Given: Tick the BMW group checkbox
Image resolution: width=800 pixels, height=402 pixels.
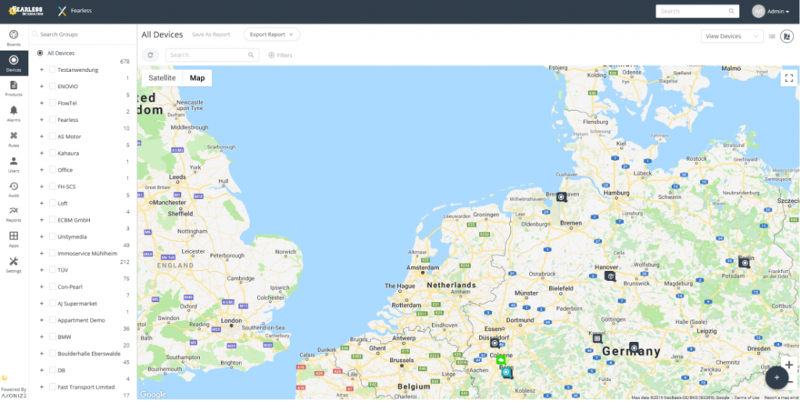Looking at the screenshot, I should [52, 336].
